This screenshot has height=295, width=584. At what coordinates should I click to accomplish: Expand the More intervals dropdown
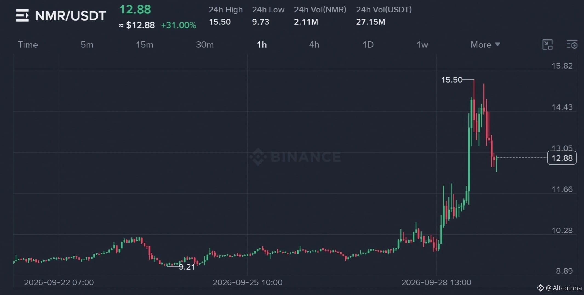[485, 45]
